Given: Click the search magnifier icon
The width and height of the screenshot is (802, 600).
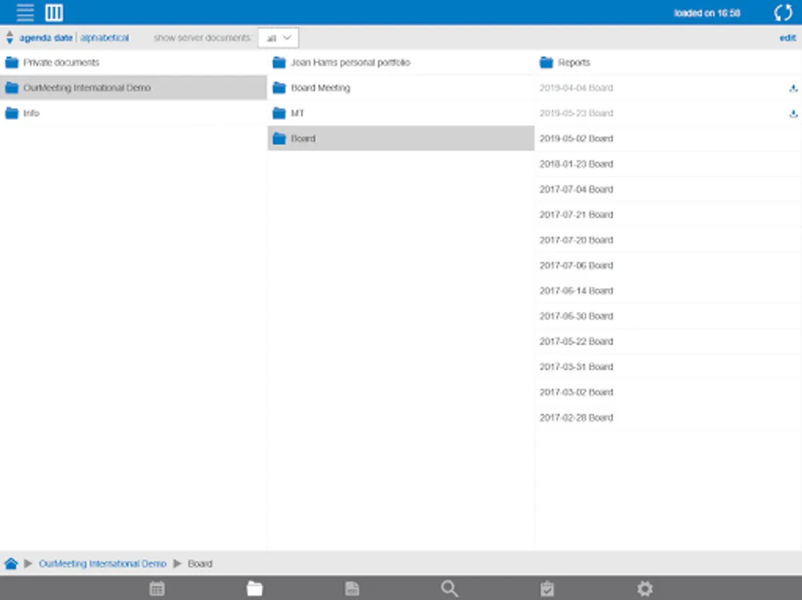Looking at the screenshot, I should point(449,588).
